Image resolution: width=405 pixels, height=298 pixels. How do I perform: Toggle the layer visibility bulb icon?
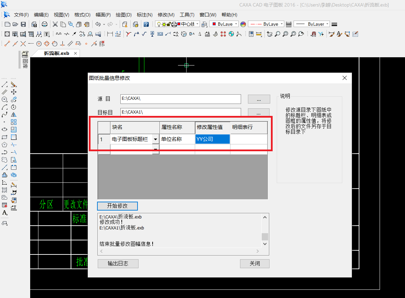point(159,24)
